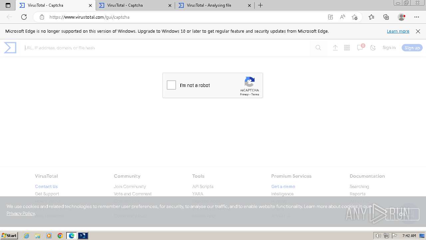Viewport: 426px width, 240px height.
Task: Close the Analysing file tab
Action: click(x=250, y=5)
